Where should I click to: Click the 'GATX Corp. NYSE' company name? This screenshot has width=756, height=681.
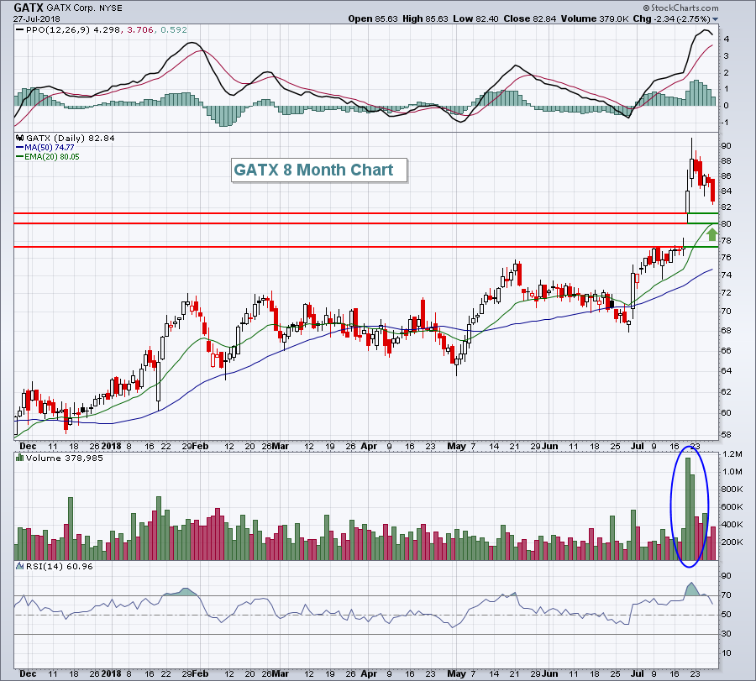[x=84, y=8]
